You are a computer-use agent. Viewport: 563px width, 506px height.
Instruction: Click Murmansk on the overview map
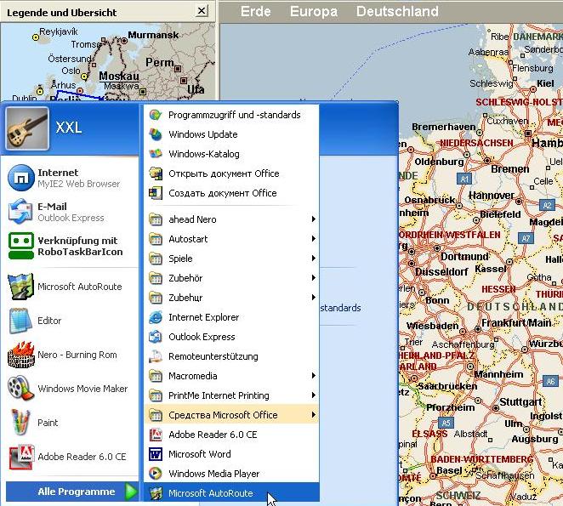(153, 35)
